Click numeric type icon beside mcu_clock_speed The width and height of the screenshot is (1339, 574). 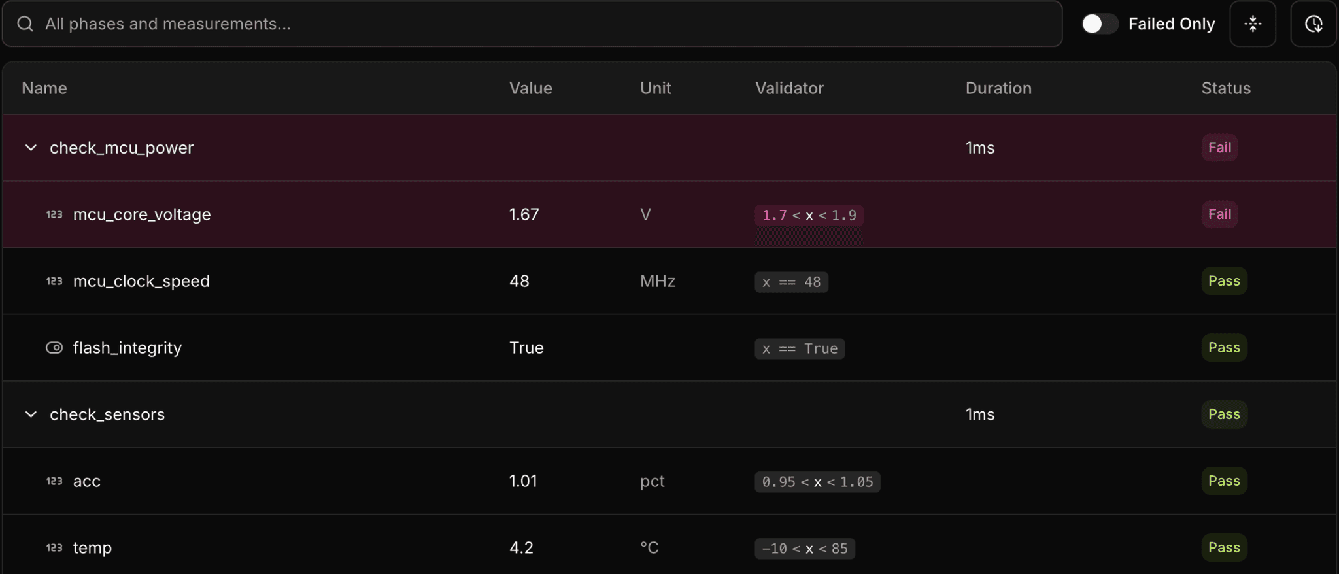pos(54,281)
